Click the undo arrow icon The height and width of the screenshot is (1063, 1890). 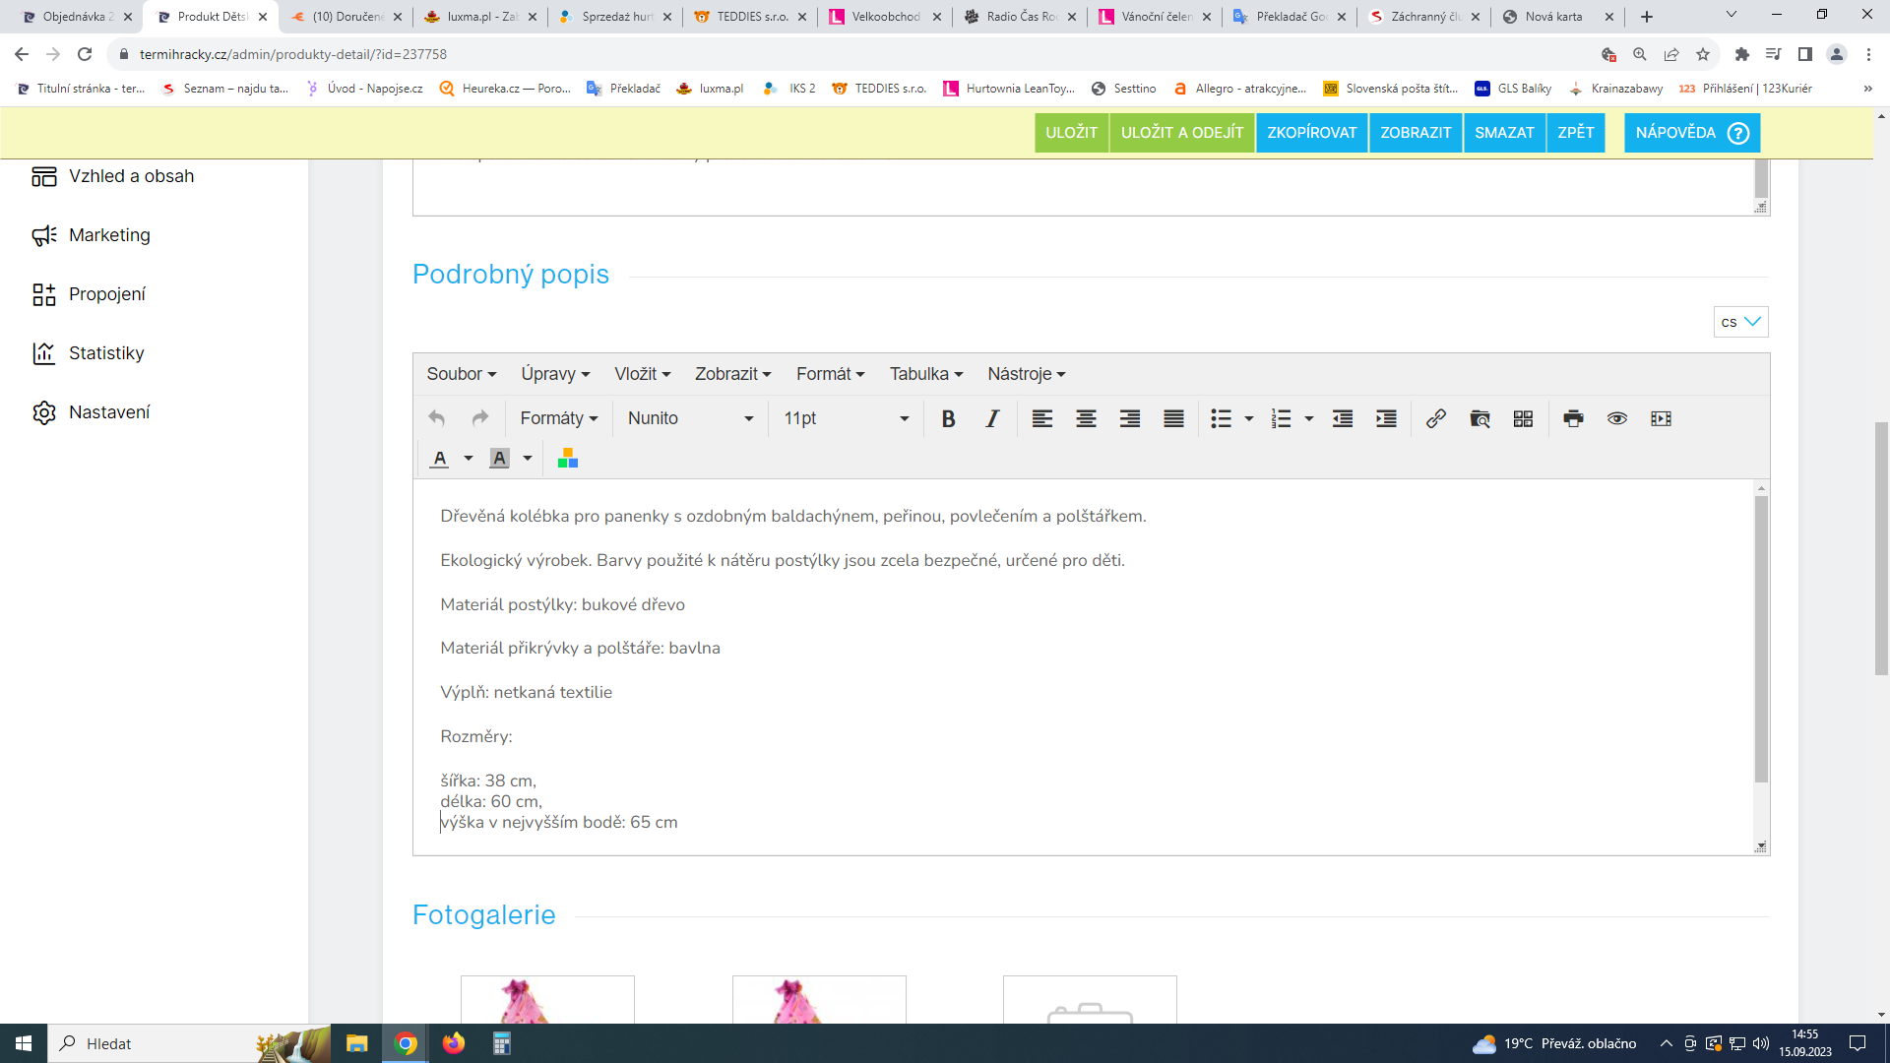coord(437,418)
